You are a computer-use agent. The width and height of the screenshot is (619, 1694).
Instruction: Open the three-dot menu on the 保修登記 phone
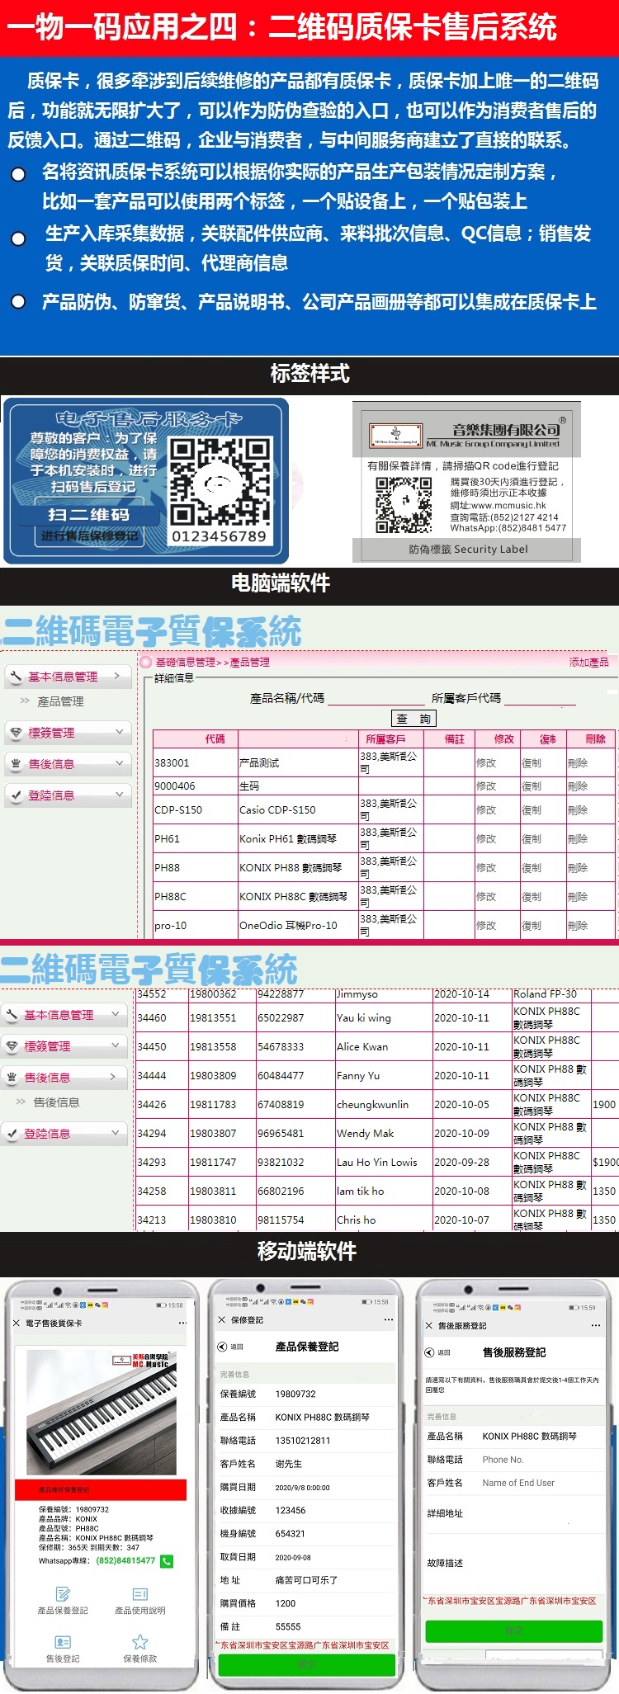point(389,1319)
